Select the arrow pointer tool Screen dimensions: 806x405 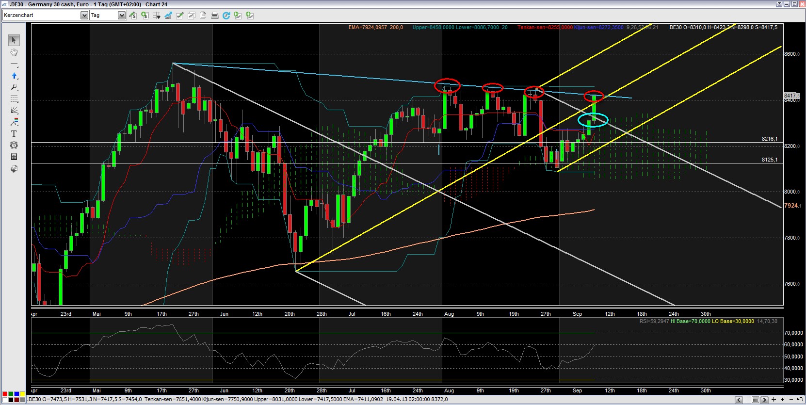pos(14,40)
